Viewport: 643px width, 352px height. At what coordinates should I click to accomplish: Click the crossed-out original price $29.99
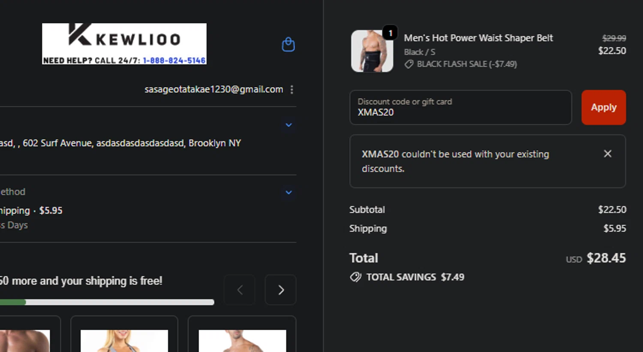[x=614, y=38]
